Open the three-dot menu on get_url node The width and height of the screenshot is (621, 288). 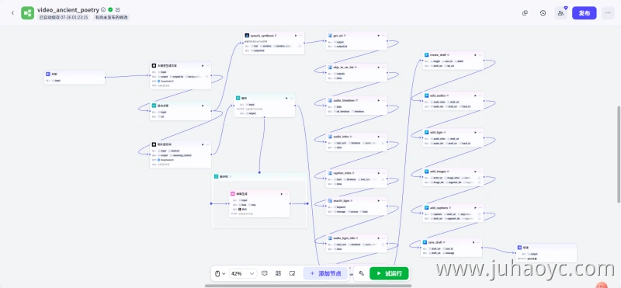coord(383,35)
